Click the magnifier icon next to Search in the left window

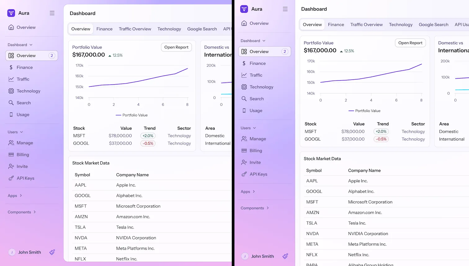[11, 103]
